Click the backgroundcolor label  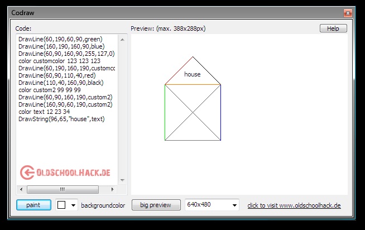[103, 205]
